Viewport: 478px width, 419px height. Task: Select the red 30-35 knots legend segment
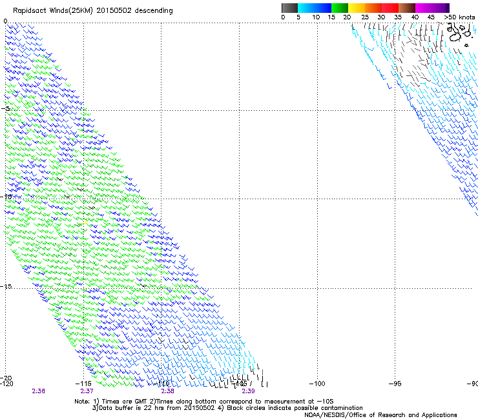(390, 8)
